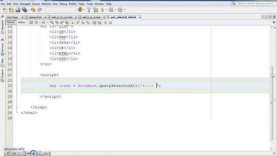
Task: Click the Java list item on line 15
Action: (x=64, y=42)
